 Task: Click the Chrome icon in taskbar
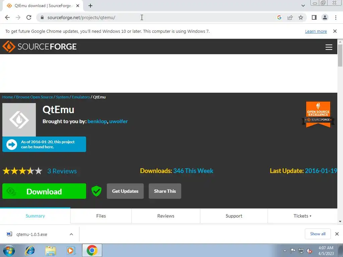coord(92,250)
